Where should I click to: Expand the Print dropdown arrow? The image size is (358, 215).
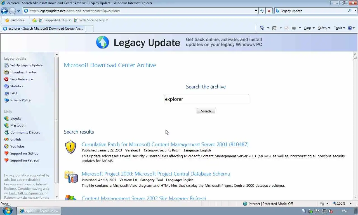300,28
